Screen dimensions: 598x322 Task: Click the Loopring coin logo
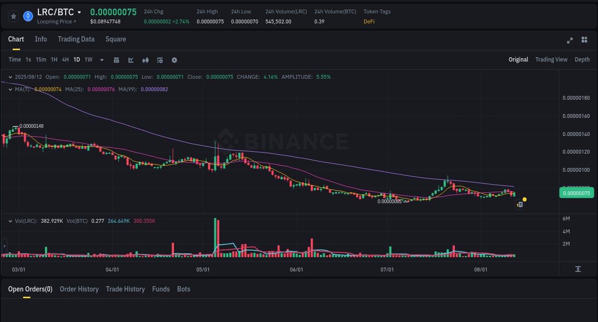(27, 16)
